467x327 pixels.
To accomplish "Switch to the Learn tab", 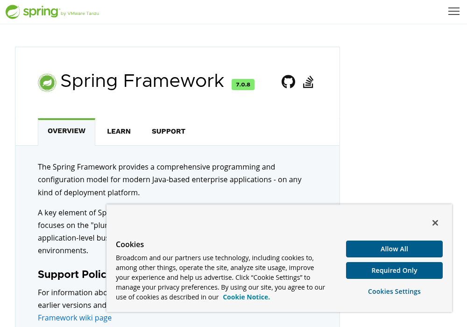I will click(119, 131).
